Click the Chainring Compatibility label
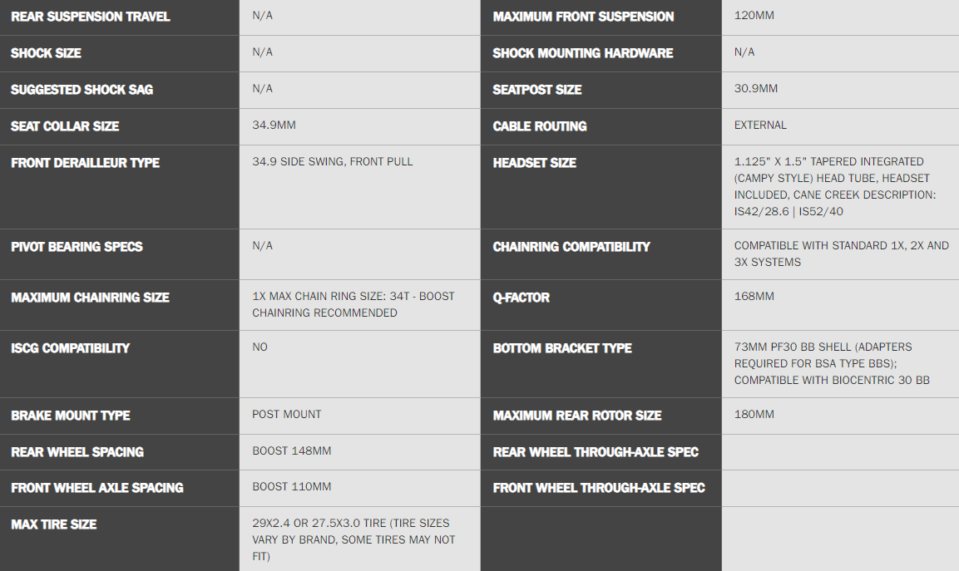959x571 pixels. coord(571,247)
